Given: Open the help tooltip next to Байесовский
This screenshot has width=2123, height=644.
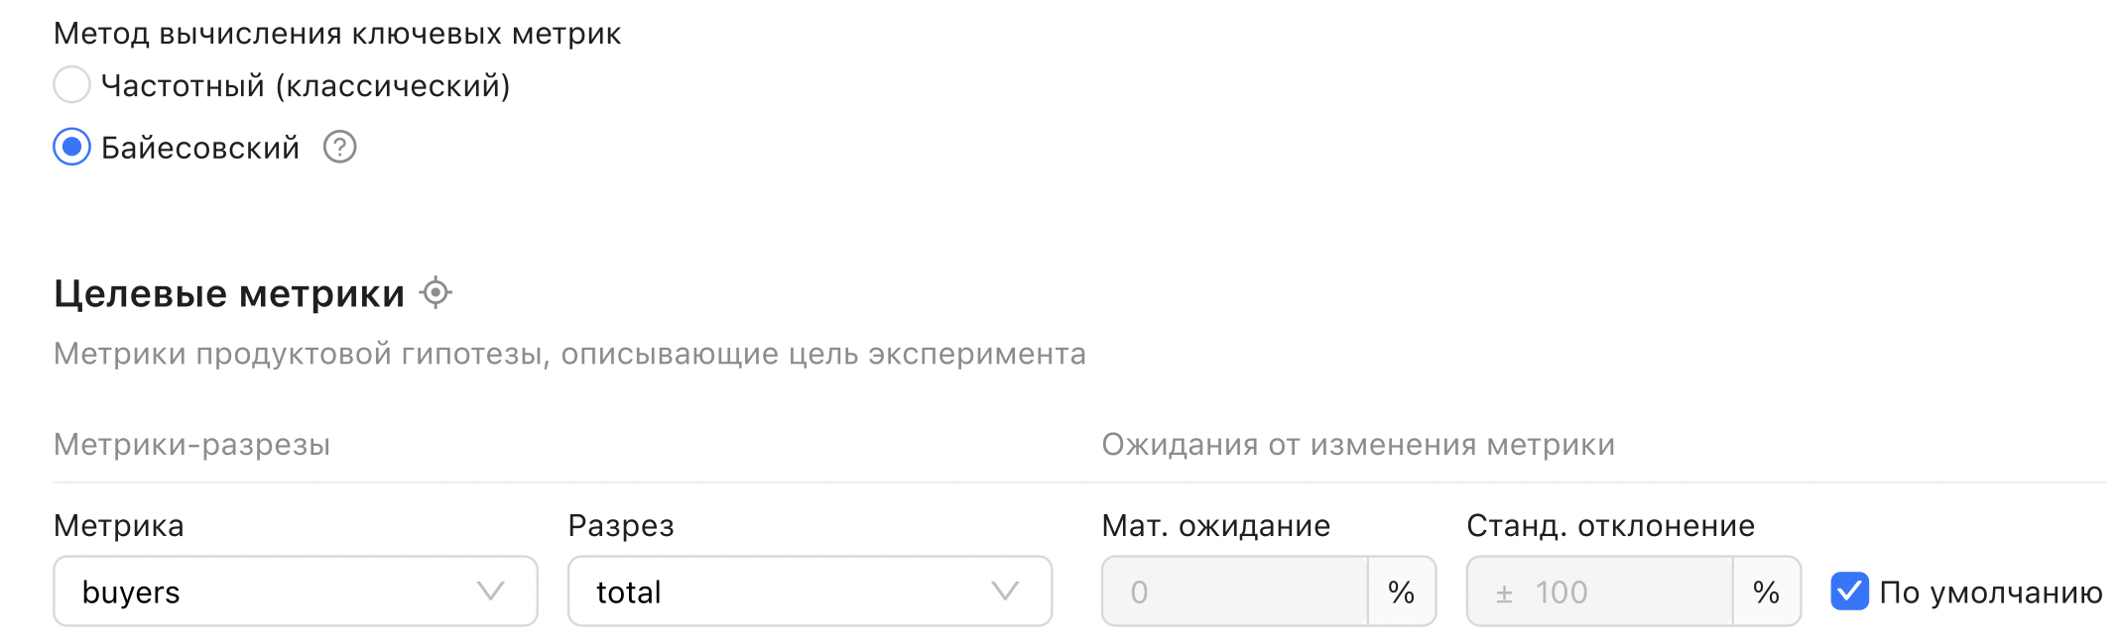Looking at the screenshot, I should click(338, 148).
